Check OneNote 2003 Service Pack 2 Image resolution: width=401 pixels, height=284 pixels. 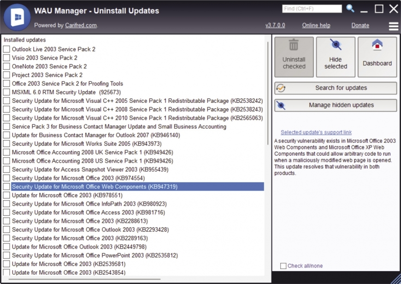[x=6, y=66]
